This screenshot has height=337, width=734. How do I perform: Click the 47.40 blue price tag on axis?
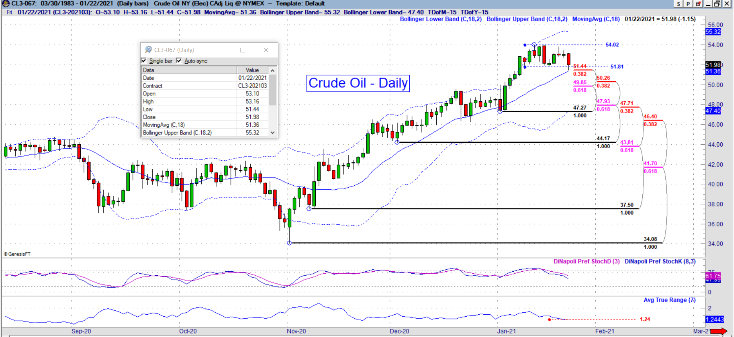(712, 111)
